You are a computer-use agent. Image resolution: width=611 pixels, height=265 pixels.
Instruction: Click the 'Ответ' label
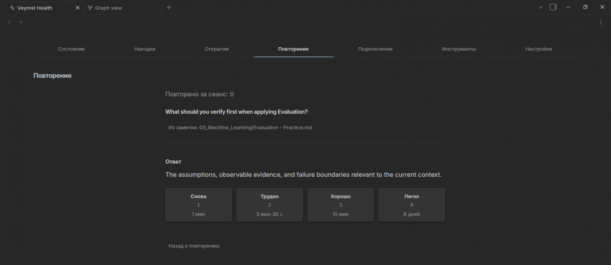pyautogui.click(x=174, y=162)
